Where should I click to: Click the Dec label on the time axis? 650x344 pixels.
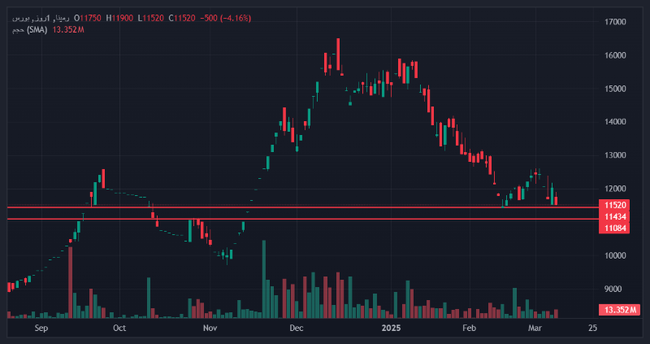tap(297, 329)
